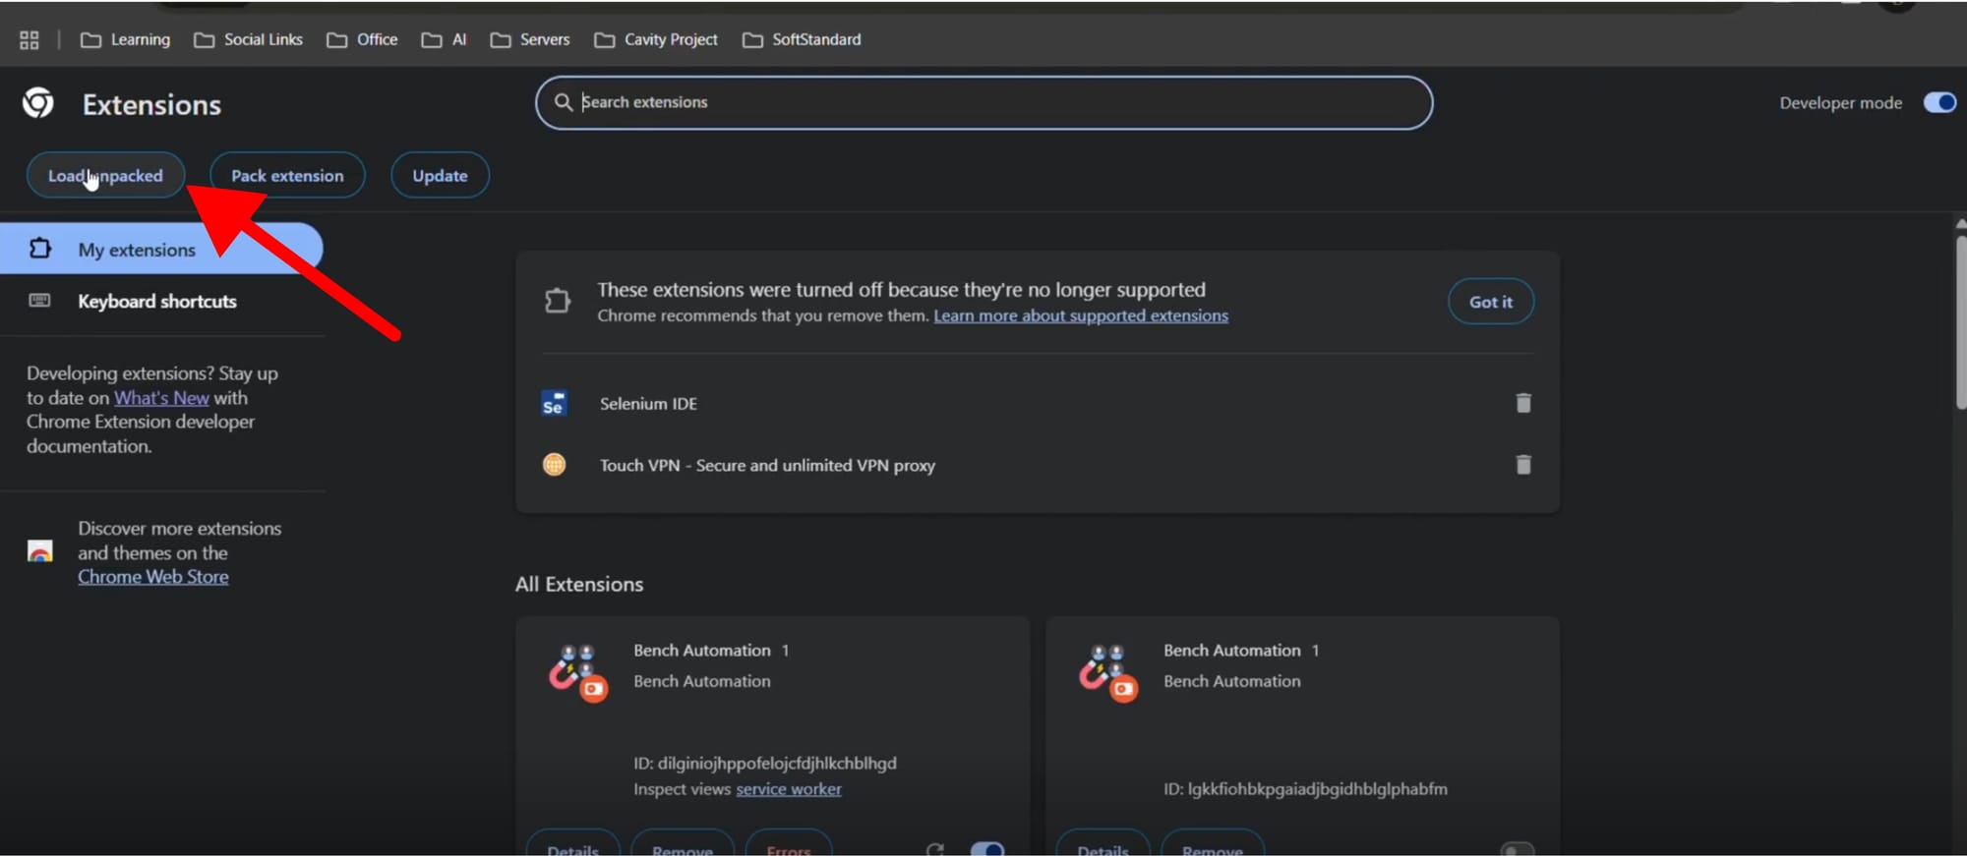Open the service worker inspect link
This screenshot has width=1967, height=856.
(789, 789)
